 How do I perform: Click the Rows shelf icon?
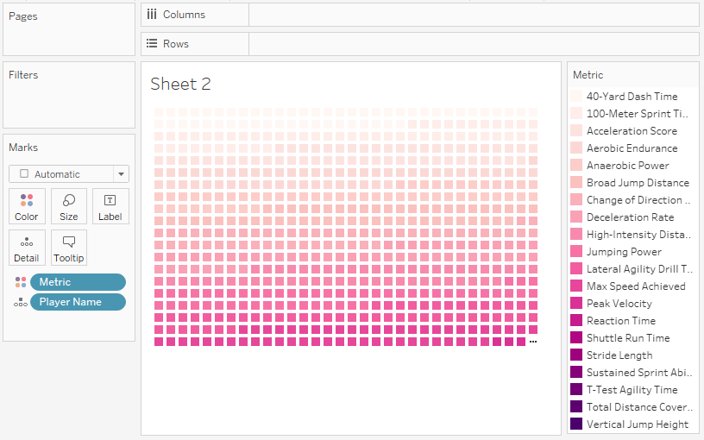pyautogui.click(x=152, y=43)
